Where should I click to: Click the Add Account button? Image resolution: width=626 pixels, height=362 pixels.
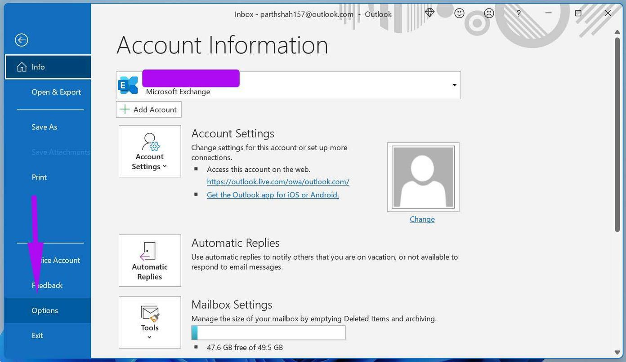[149, 109]
